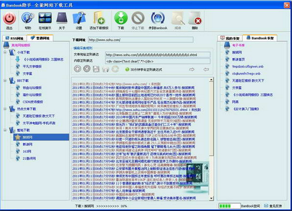The width and height of the screenshot is (292, 211).
Task: Click the green dot icon beside regex tutorial link
Action: pos(127,69)
